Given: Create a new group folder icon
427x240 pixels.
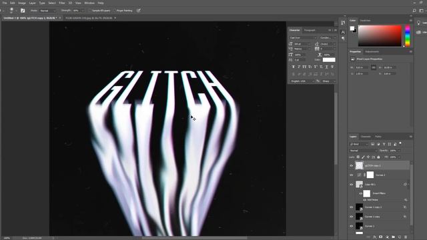Looking at the screenshot, I should [x=393, y=237].
